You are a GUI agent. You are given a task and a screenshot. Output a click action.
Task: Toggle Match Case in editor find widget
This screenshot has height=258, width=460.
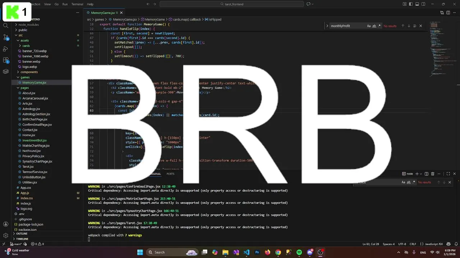369,26
